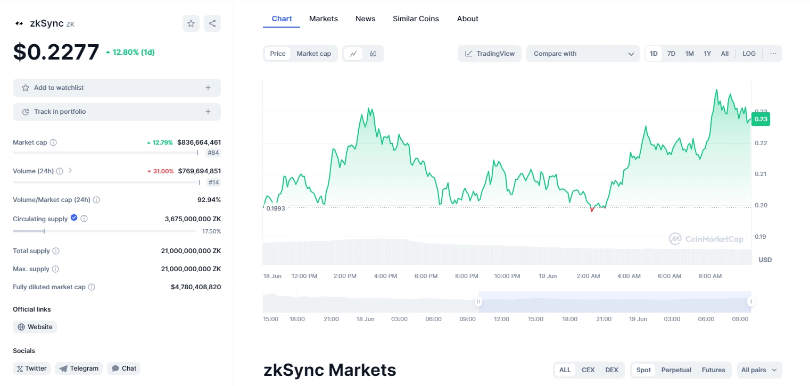The image size is (810, 386).
Task: Visit the official Website link
Action: [35, 327]
